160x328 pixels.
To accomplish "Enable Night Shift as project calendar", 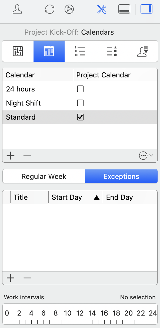I will (80, 103).
